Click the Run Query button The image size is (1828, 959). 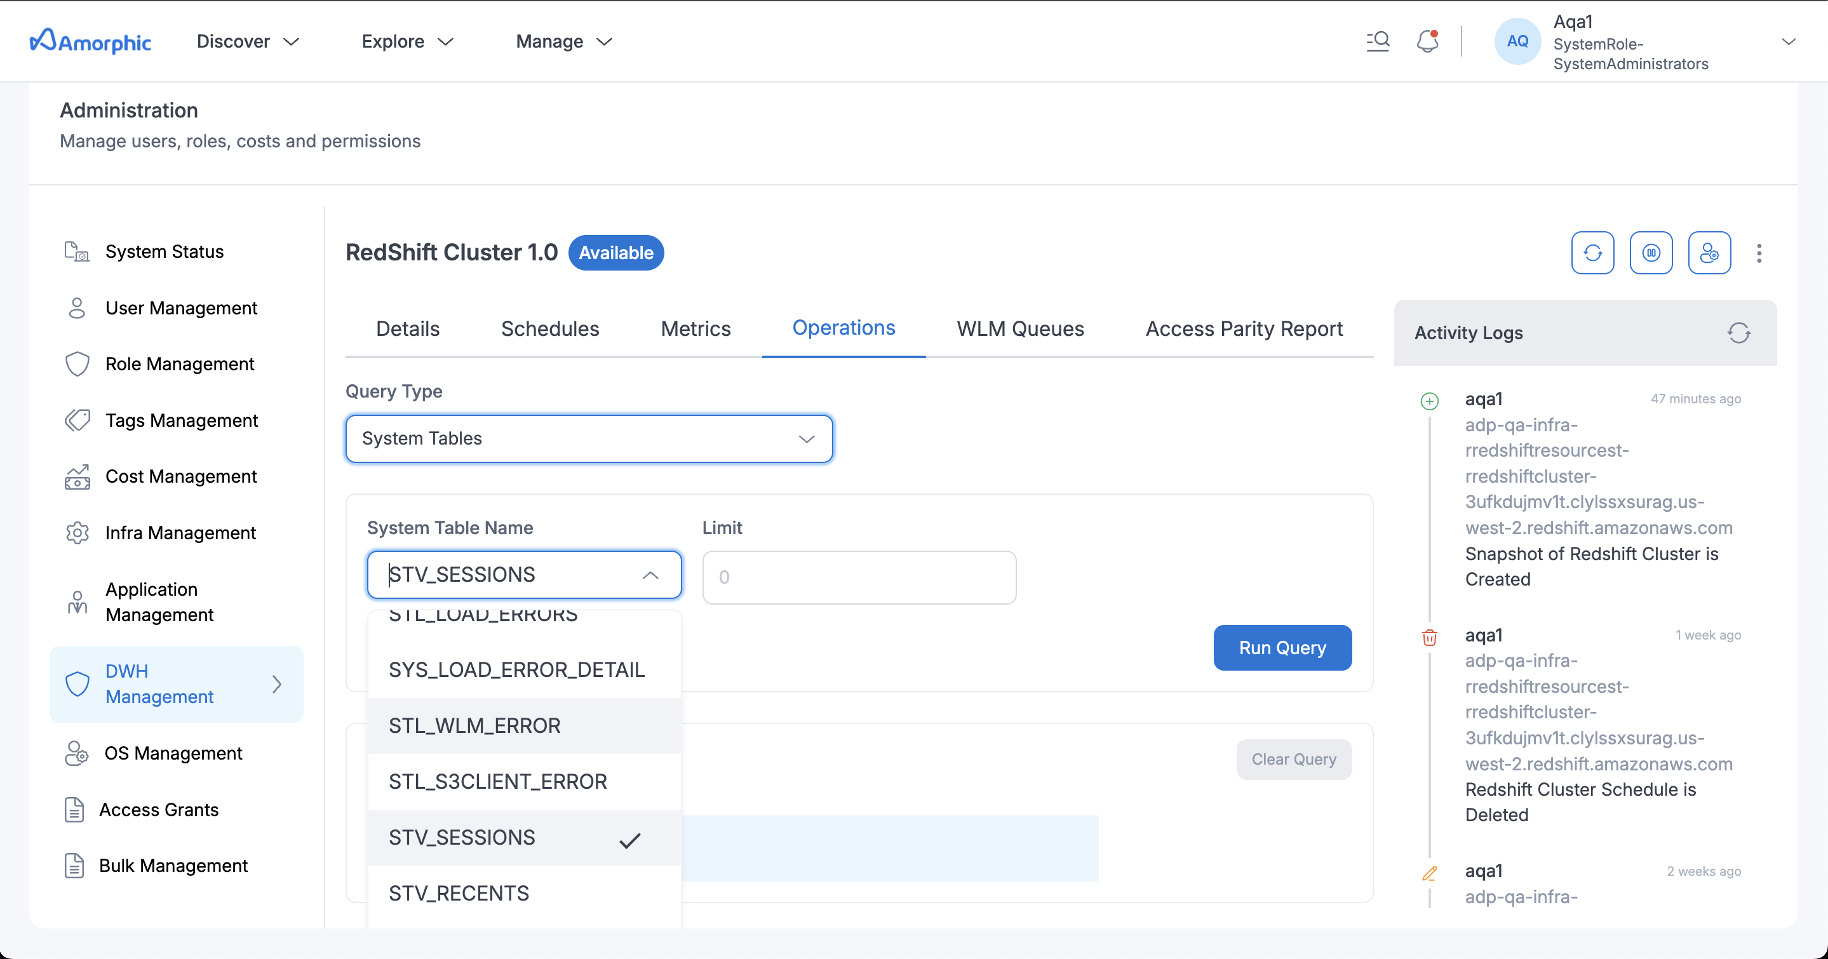pos(1282,648)
